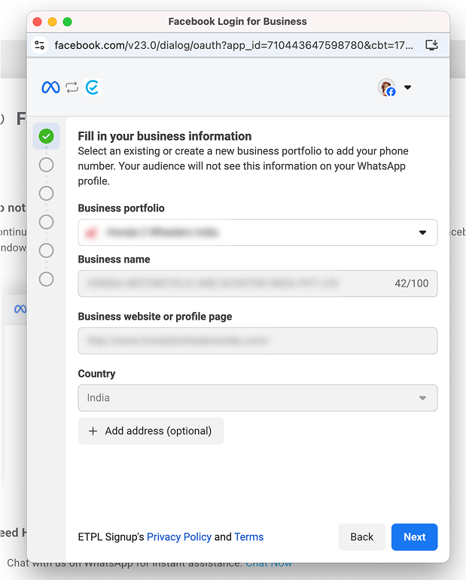This screenshot has width=466, height=580.
Task: Go to the Next step
Action: (414, 536)
